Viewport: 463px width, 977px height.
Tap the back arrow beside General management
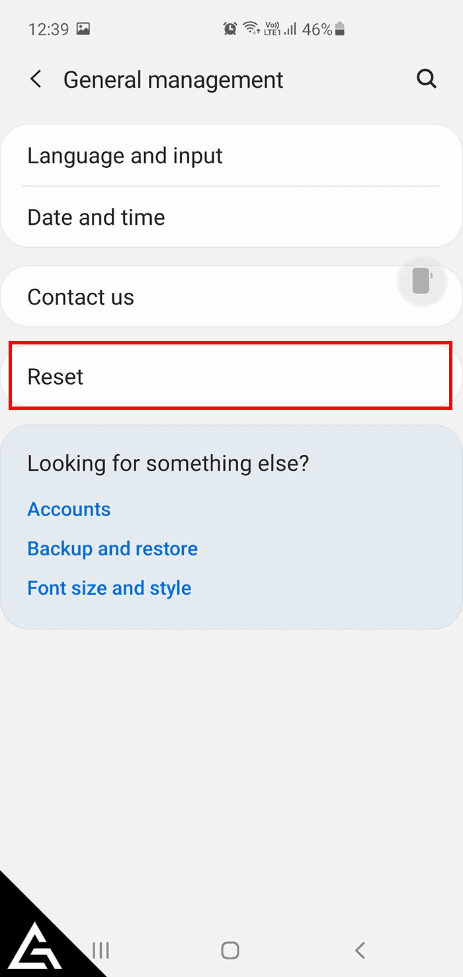click(x=36, y=80)
